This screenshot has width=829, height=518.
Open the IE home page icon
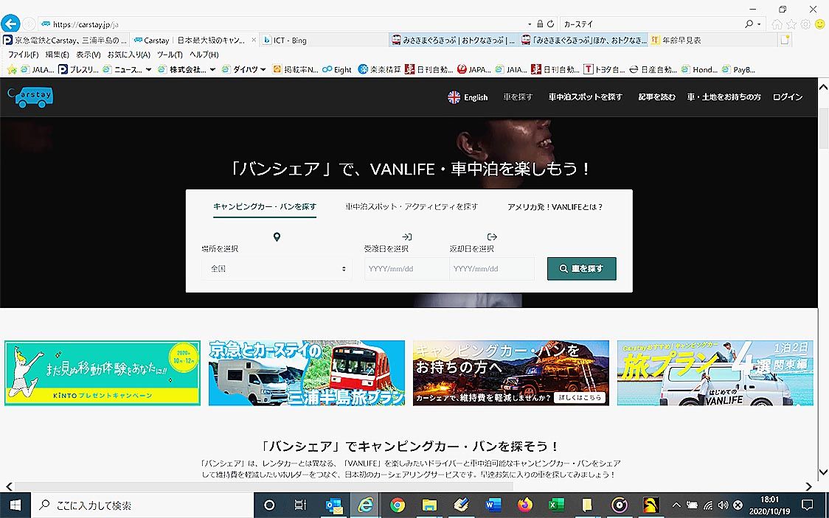click(777, 24)
